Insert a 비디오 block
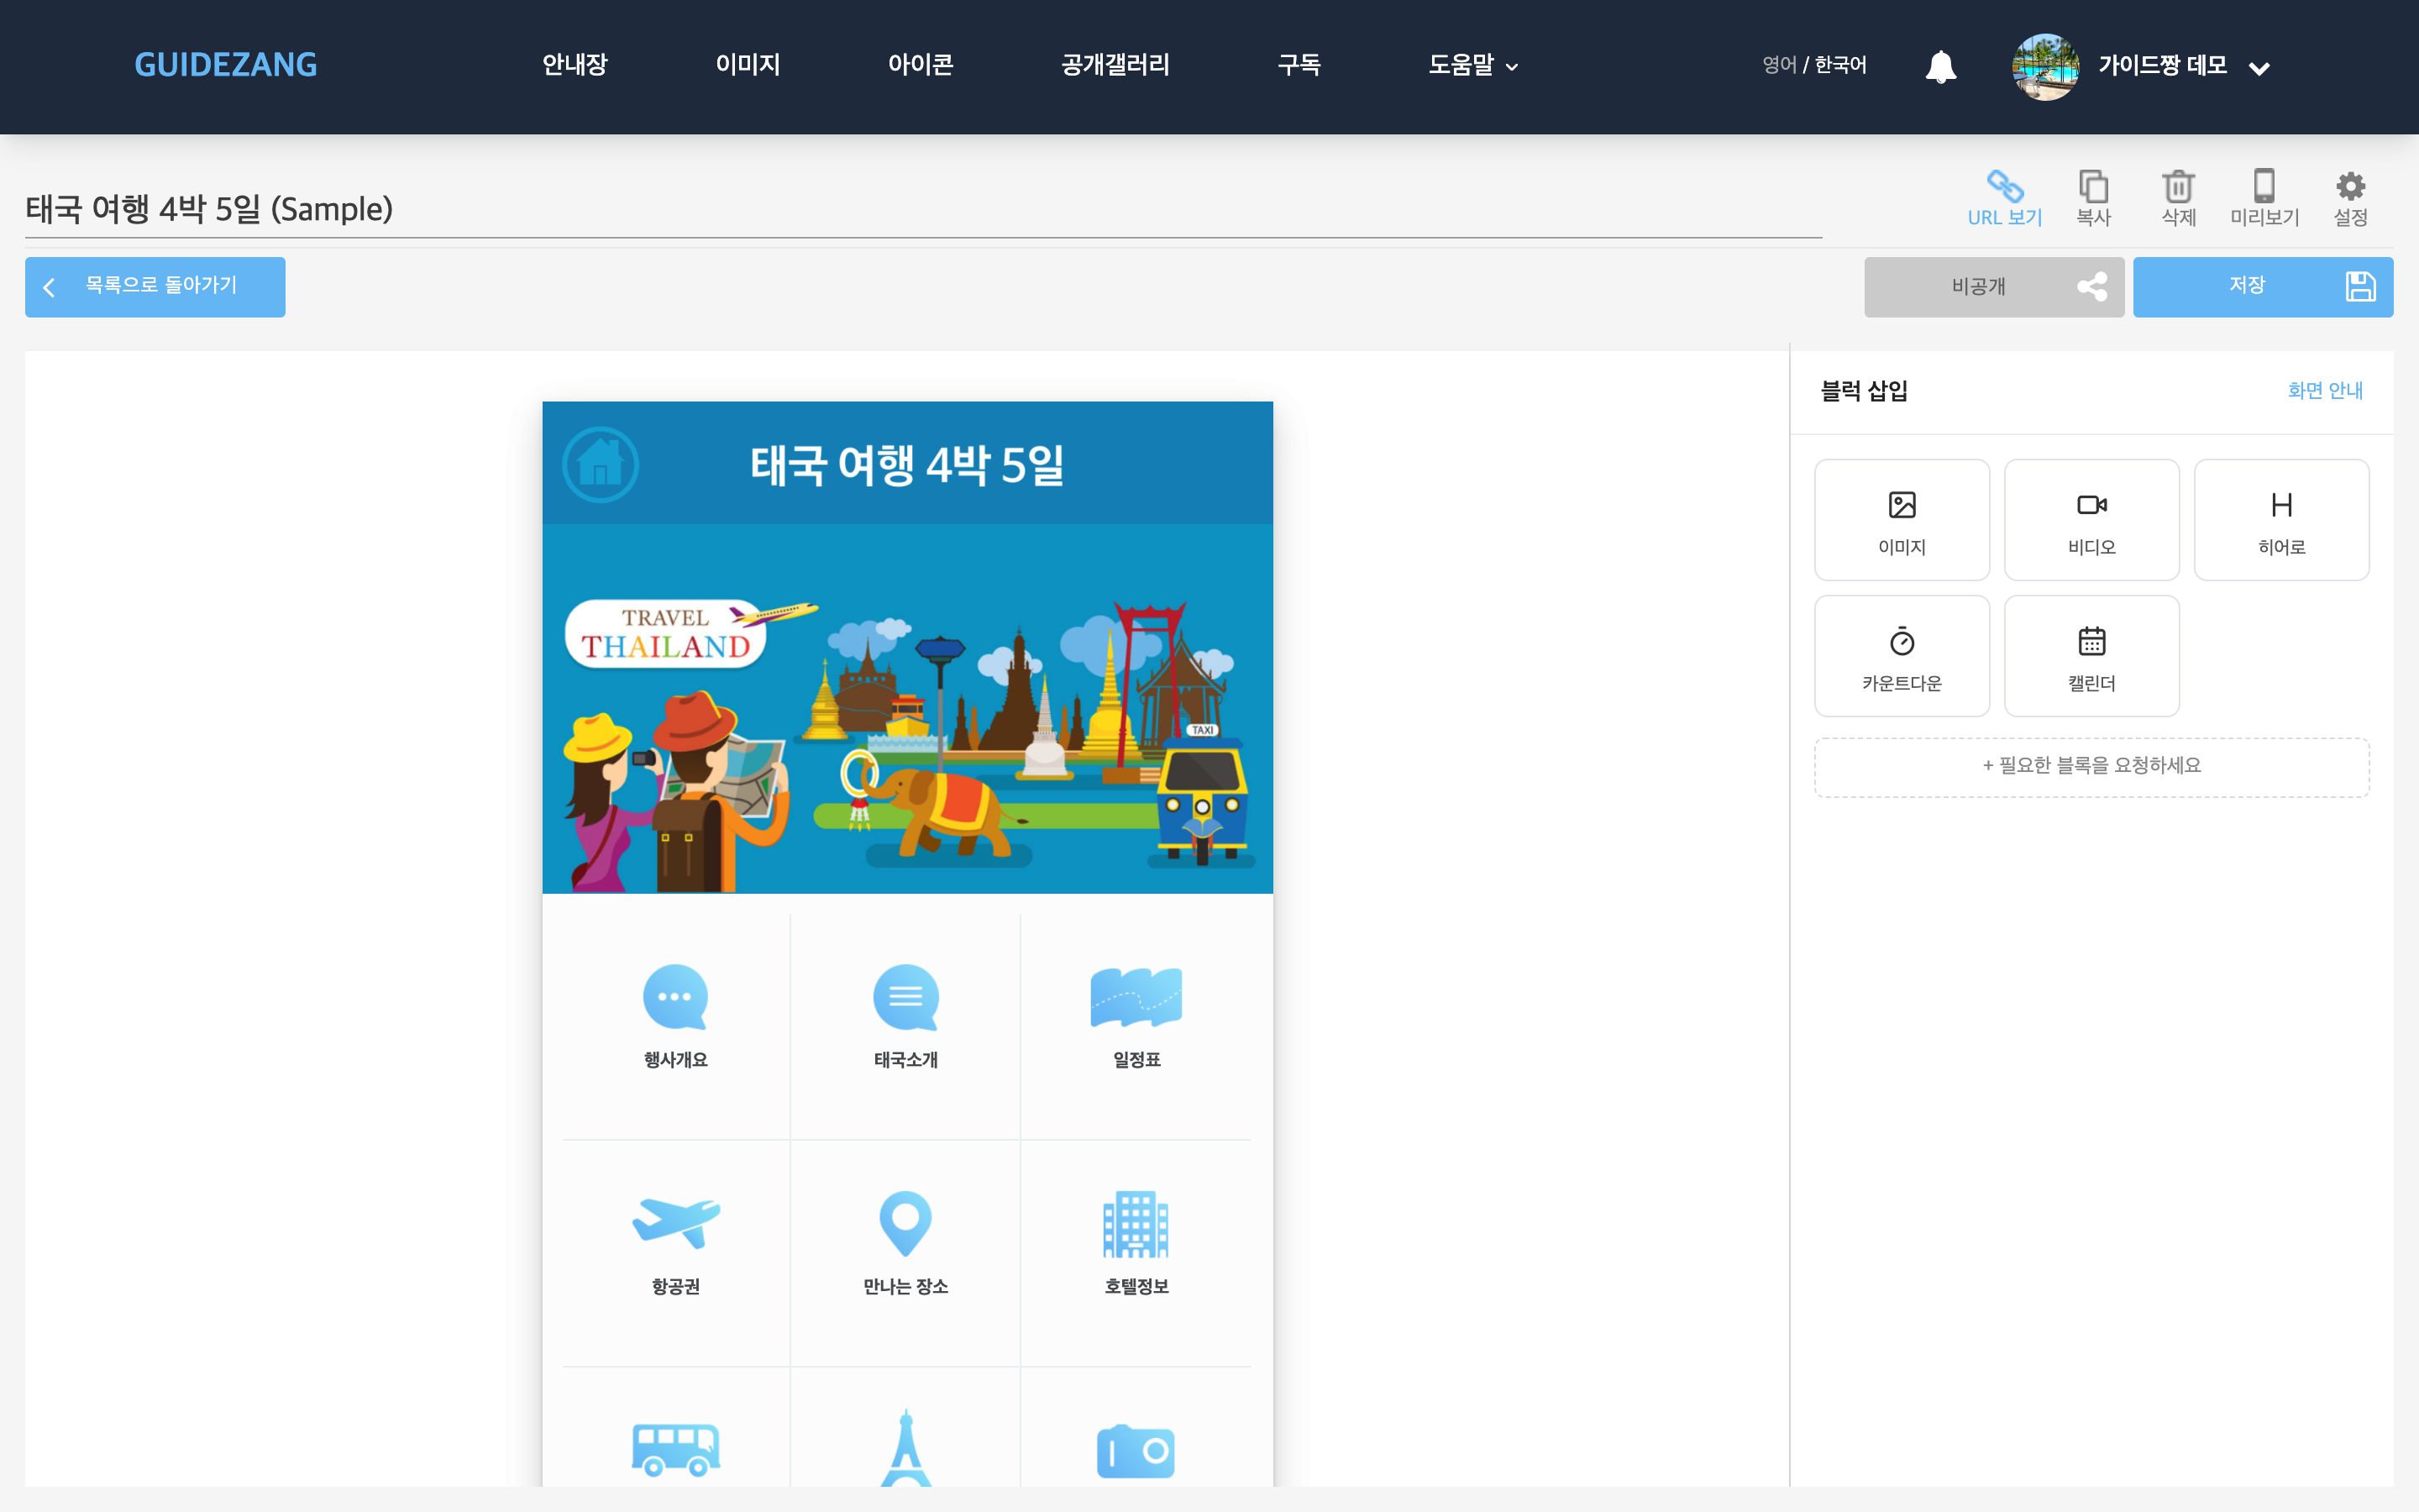This screenshot has width=2419, height=1512. (2091, 520)
